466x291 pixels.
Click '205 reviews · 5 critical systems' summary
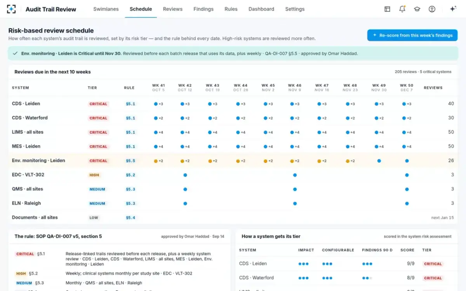(x=423, y=72)
